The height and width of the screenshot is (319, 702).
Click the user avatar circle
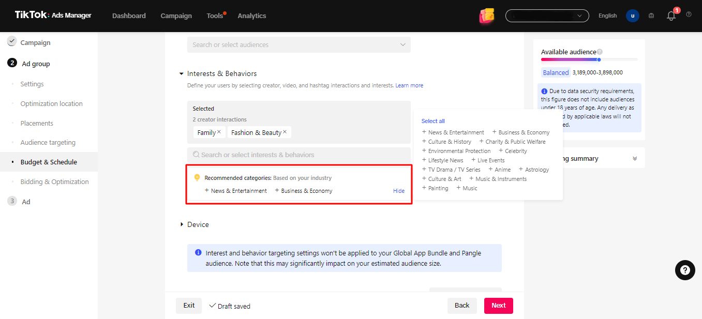[x=632, y=16]
